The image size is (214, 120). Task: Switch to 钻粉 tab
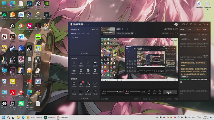click(204, 39)
